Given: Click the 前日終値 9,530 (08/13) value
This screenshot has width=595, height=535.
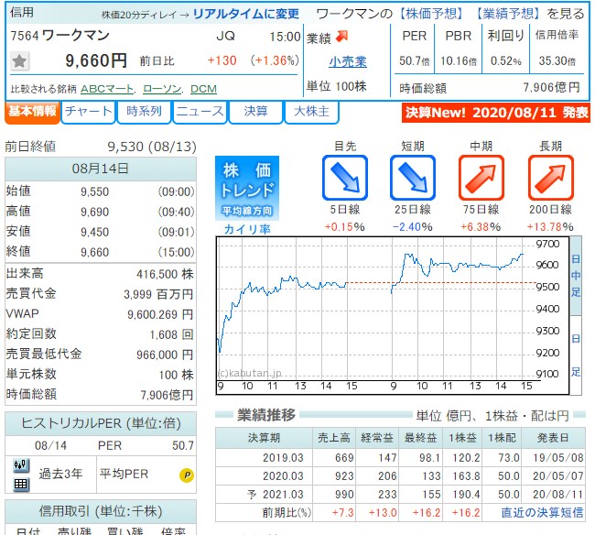Looking at the screenshot, I should click(152, 147).
